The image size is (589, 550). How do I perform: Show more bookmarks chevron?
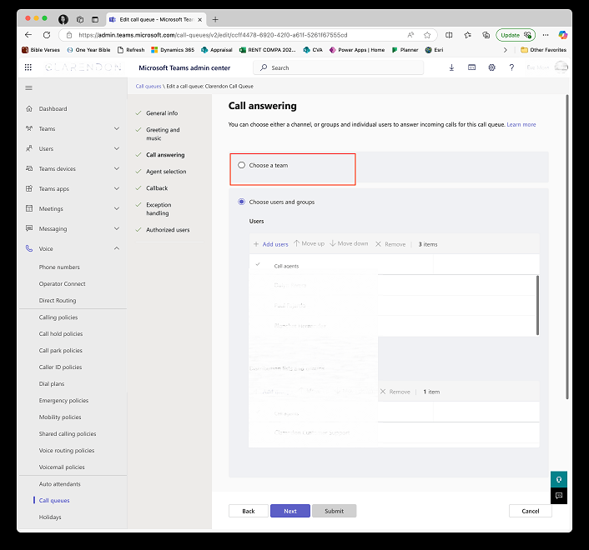506,50
